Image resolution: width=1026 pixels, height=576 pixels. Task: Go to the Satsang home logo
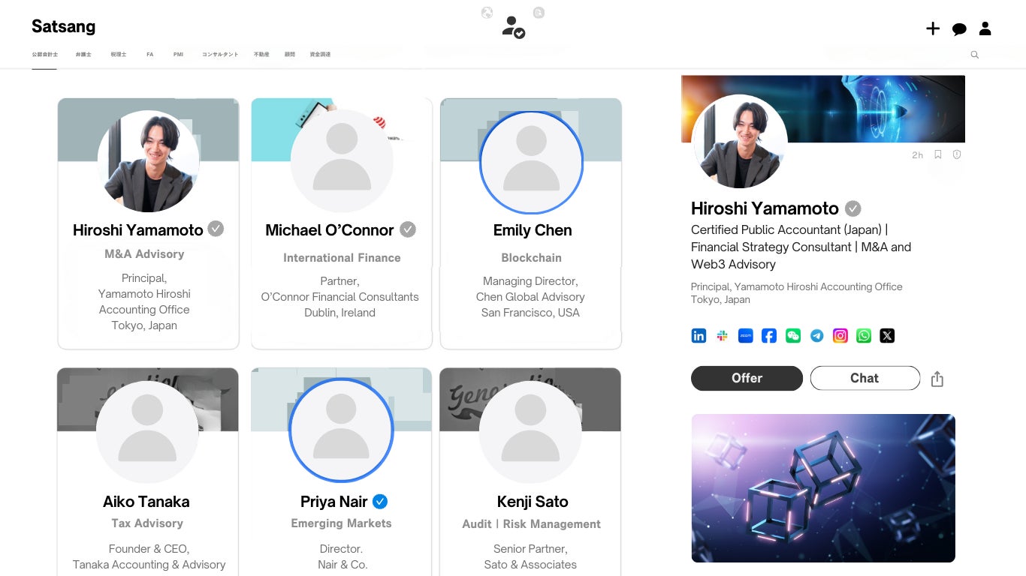(x=64, y=27)
